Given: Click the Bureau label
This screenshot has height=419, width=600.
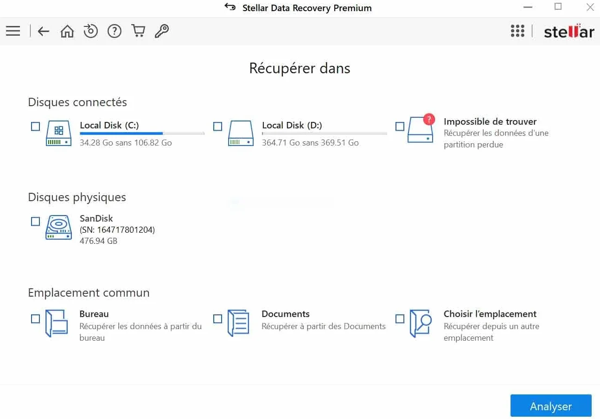Looking at the screenshot, I should [94, 314].
